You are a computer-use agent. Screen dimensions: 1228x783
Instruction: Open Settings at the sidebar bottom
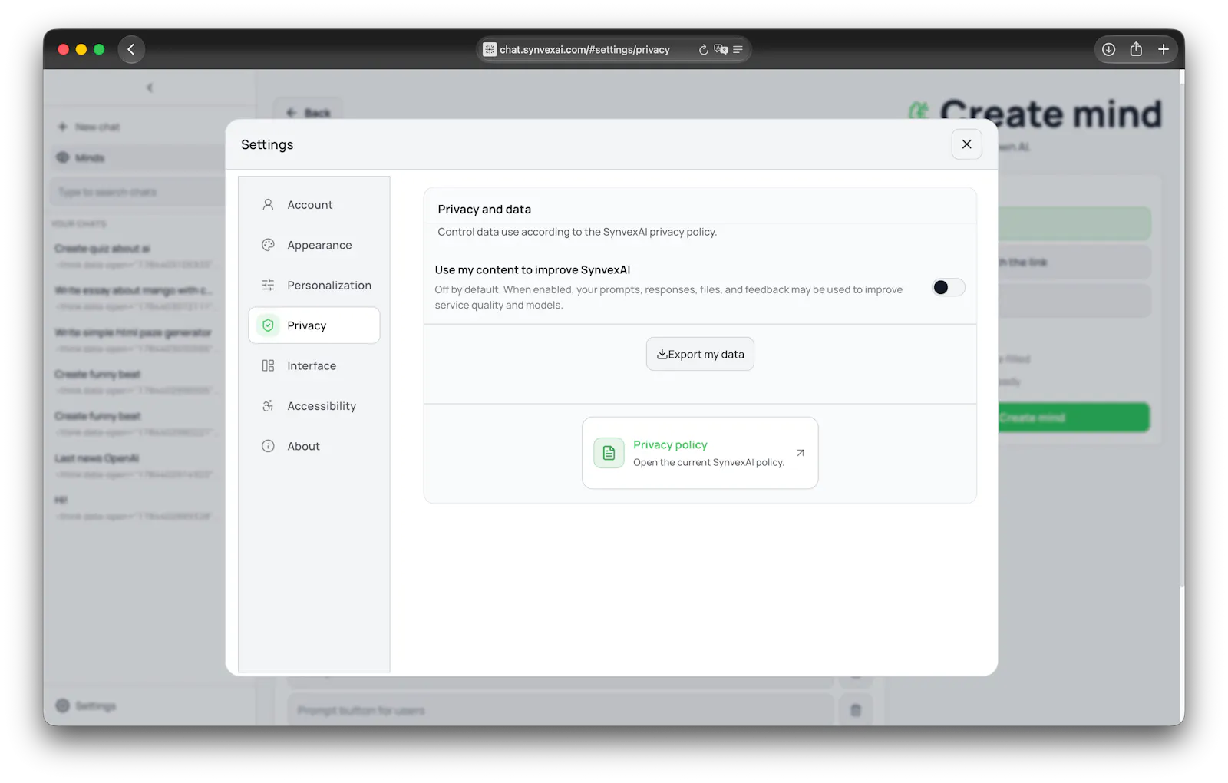pyautogui.click(x=87, y=705)
